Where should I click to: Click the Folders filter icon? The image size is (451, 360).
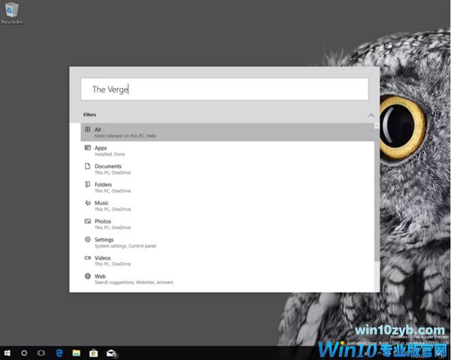(x=88, y=184)
